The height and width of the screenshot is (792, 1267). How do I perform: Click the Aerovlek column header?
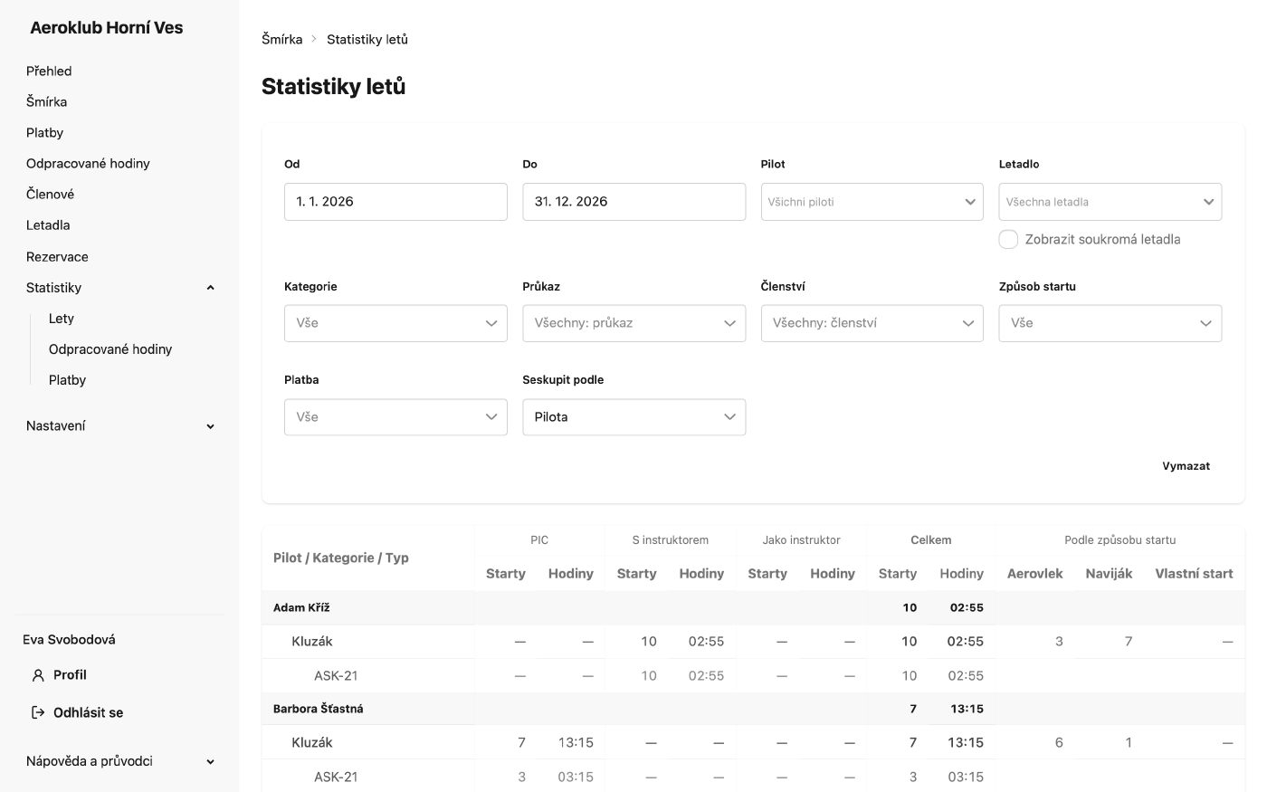point(1034,574)
